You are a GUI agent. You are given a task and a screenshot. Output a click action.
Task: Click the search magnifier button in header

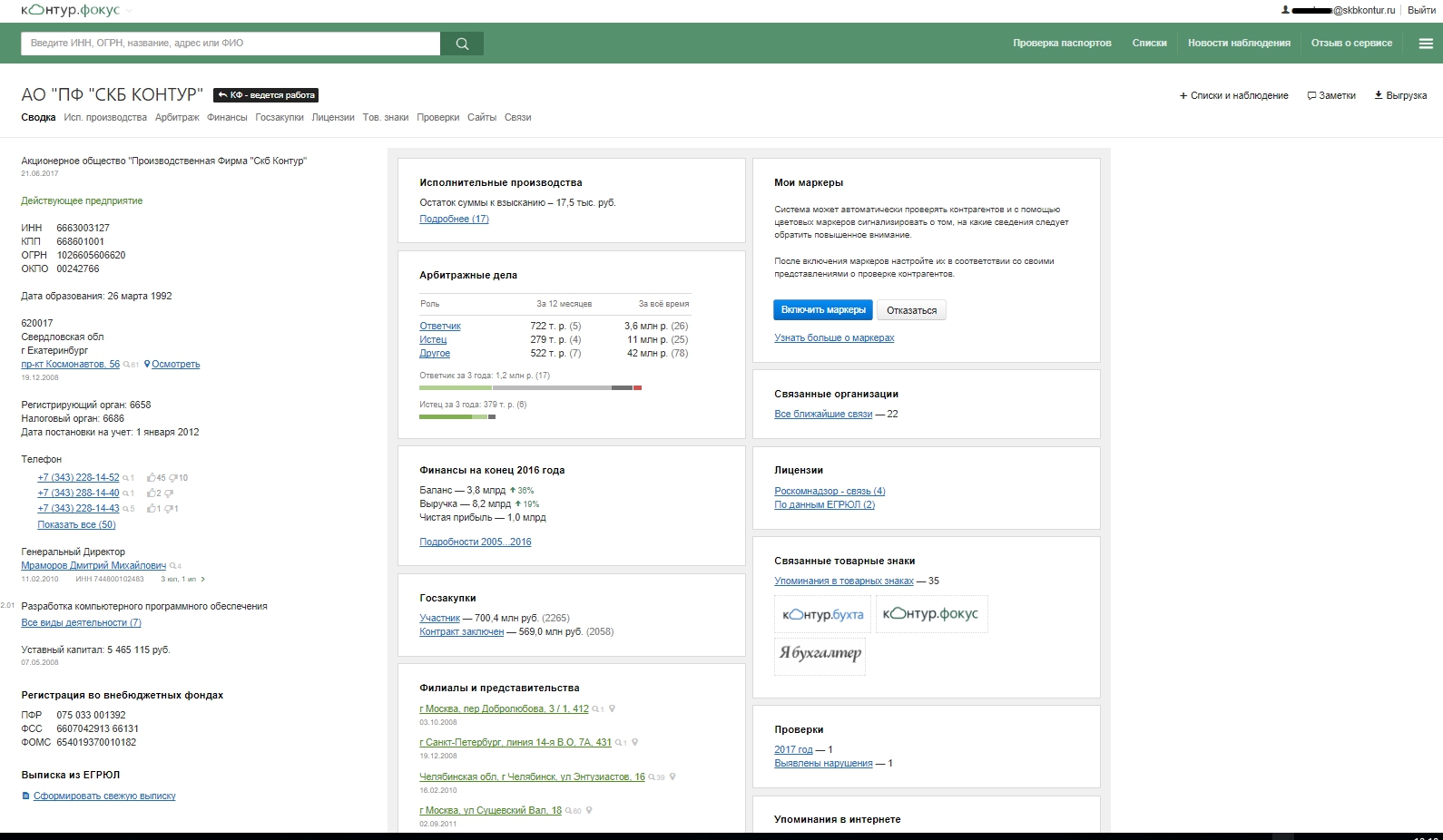pyautogui.click(x=462, y=44)
